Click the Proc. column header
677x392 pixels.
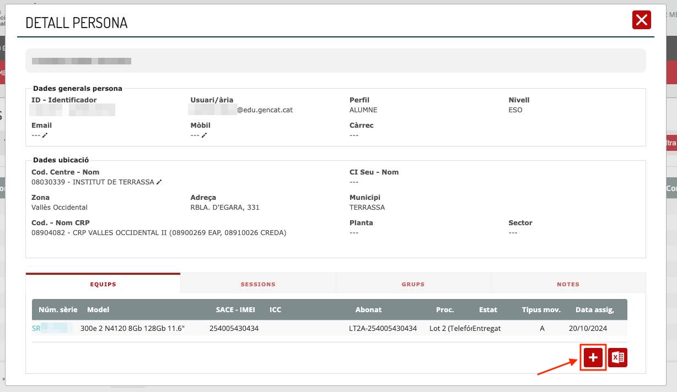coord(444,310)
